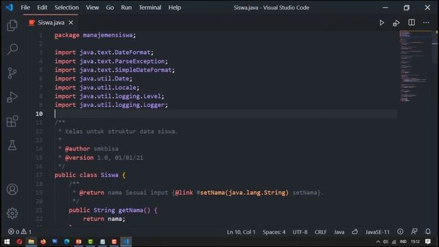Open the Explorer view in the activity bar
The image size is (439, 247).
pyautogui.click(x=12, y=25)
